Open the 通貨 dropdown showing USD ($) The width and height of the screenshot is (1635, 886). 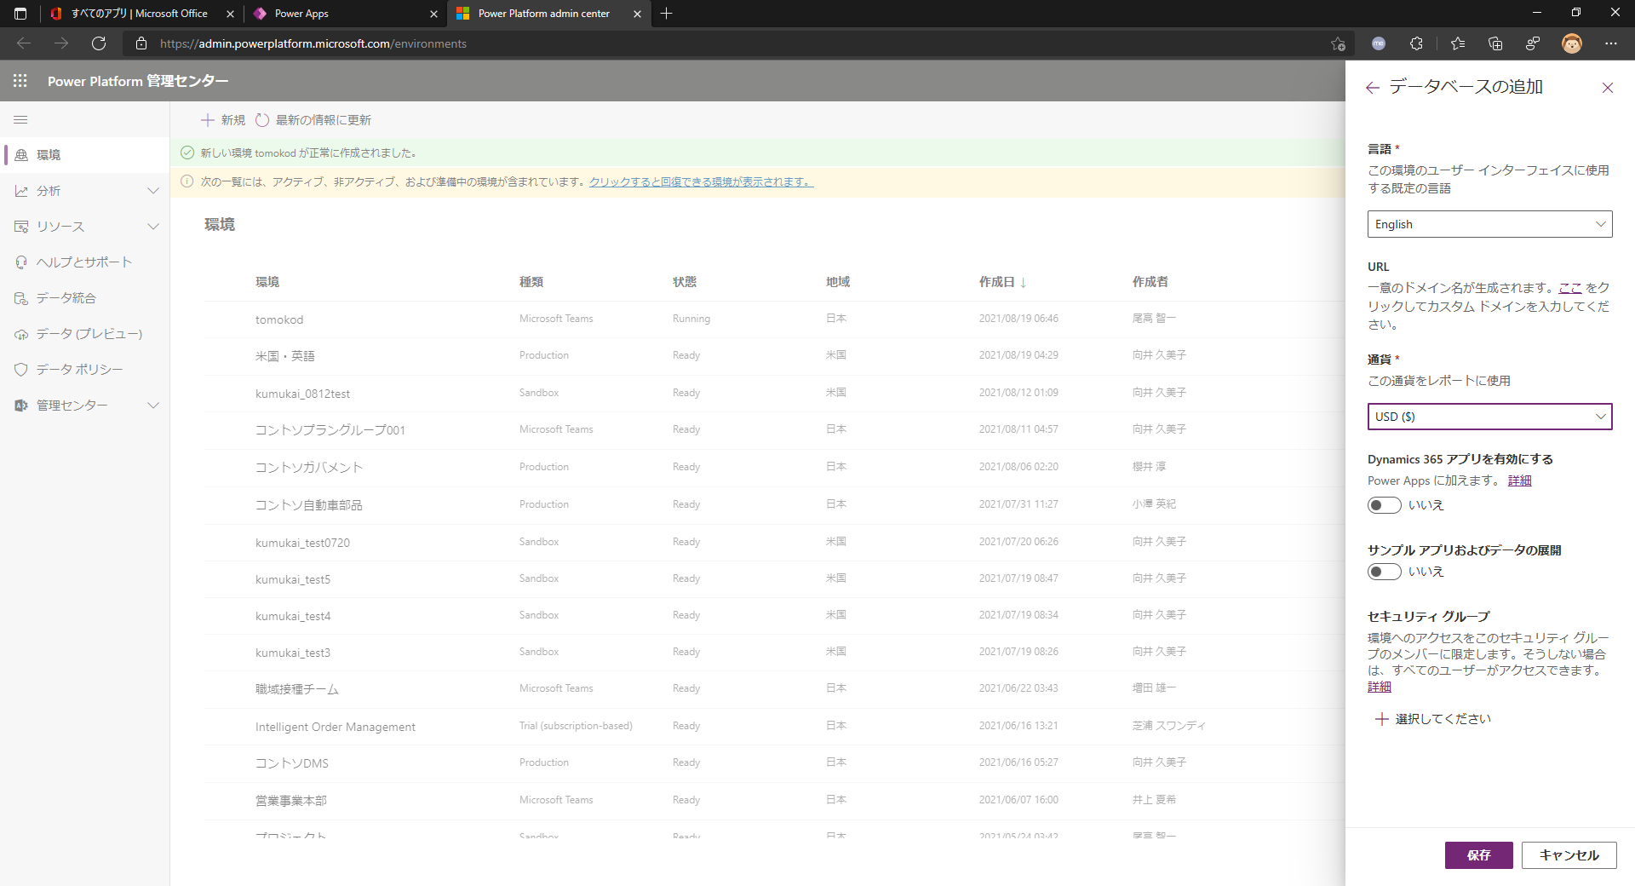1490,417
